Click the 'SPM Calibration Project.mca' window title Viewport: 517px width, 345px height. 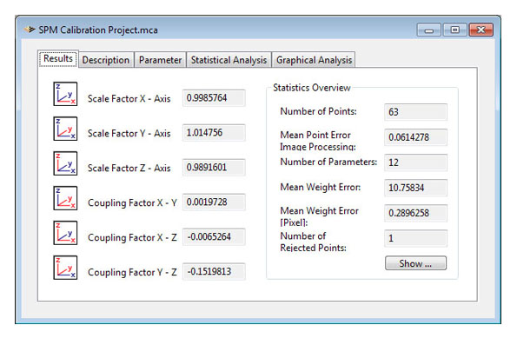tap(98, 30)
